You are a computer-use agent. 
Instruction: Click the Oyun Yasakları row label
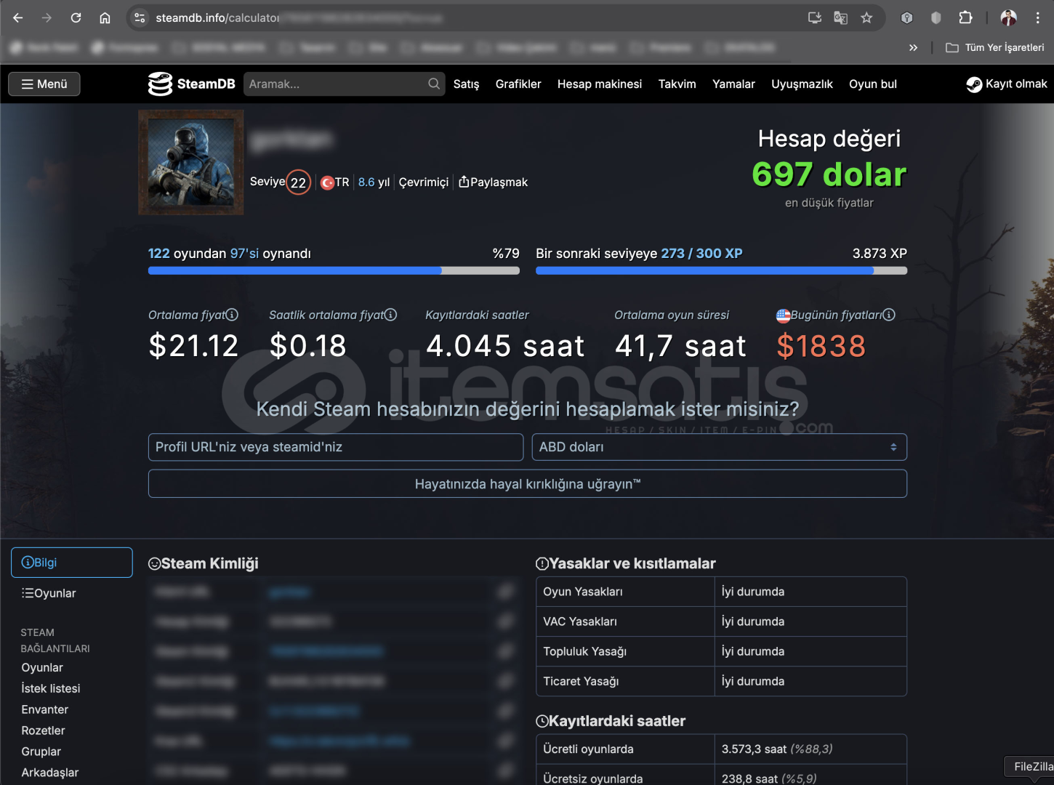point(583,592)
